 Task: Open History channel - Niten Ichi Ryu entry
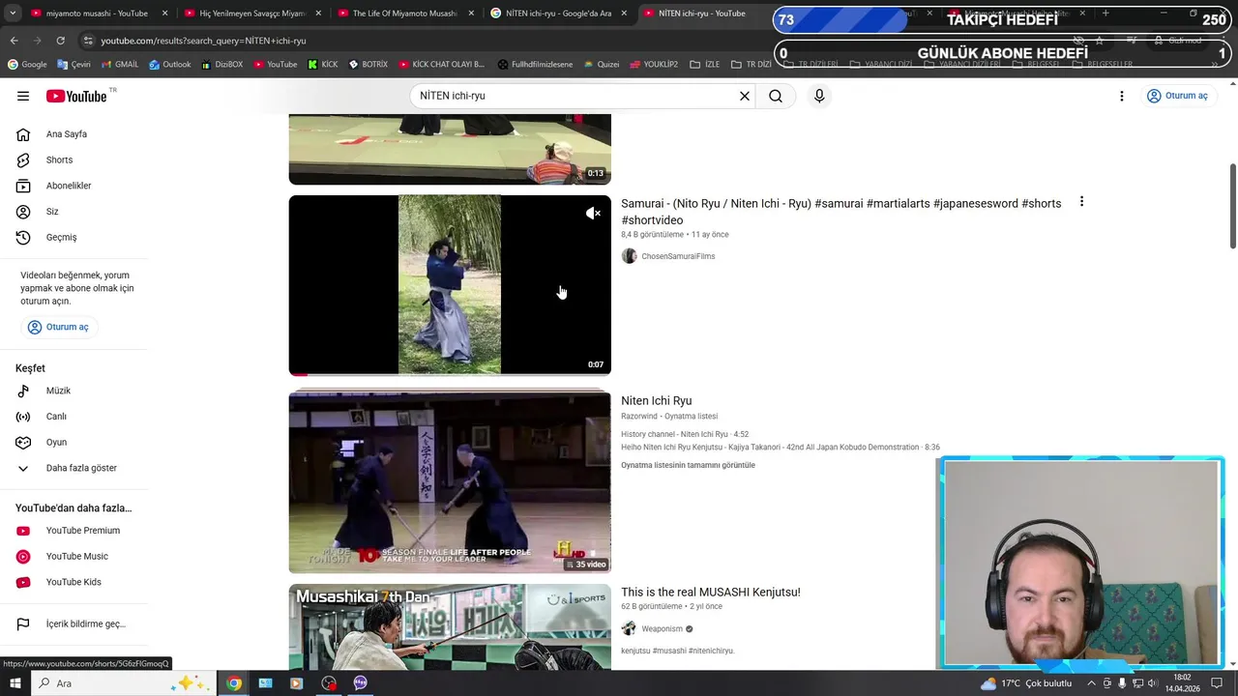pos(685,435)
